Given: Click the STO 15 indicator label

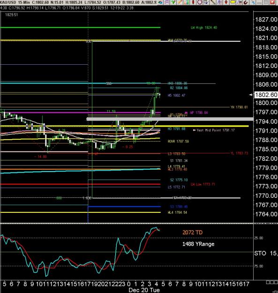Looking at the screenshot, I should [266, 253].
